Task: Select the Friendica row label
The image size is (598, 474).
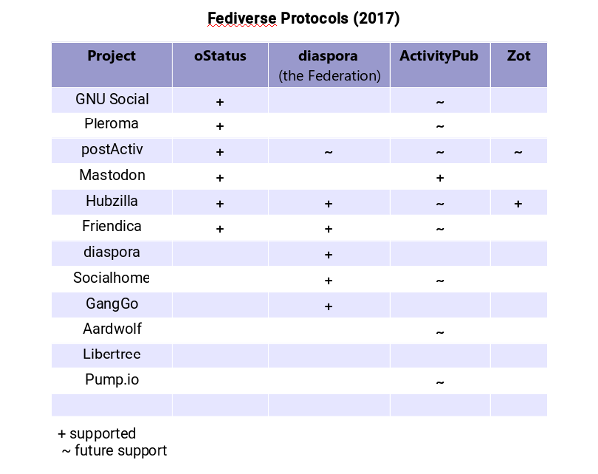Action: pyautogui.click(x=112, y=226)
